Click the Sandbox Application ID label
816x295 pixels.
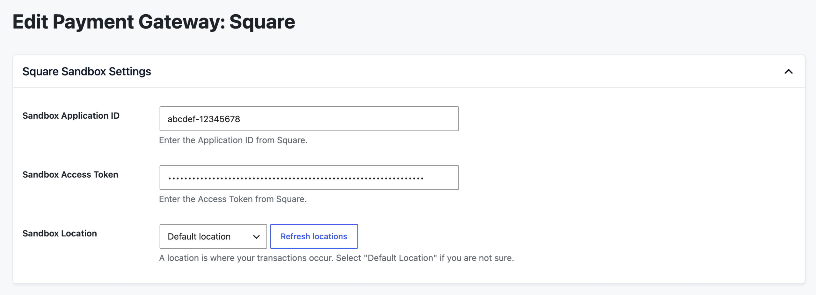click(x=71, y=116)
